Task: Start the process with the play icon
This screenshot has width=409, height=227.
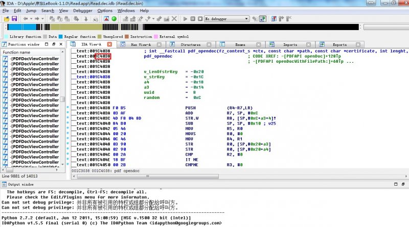Action: click(185, 19)
